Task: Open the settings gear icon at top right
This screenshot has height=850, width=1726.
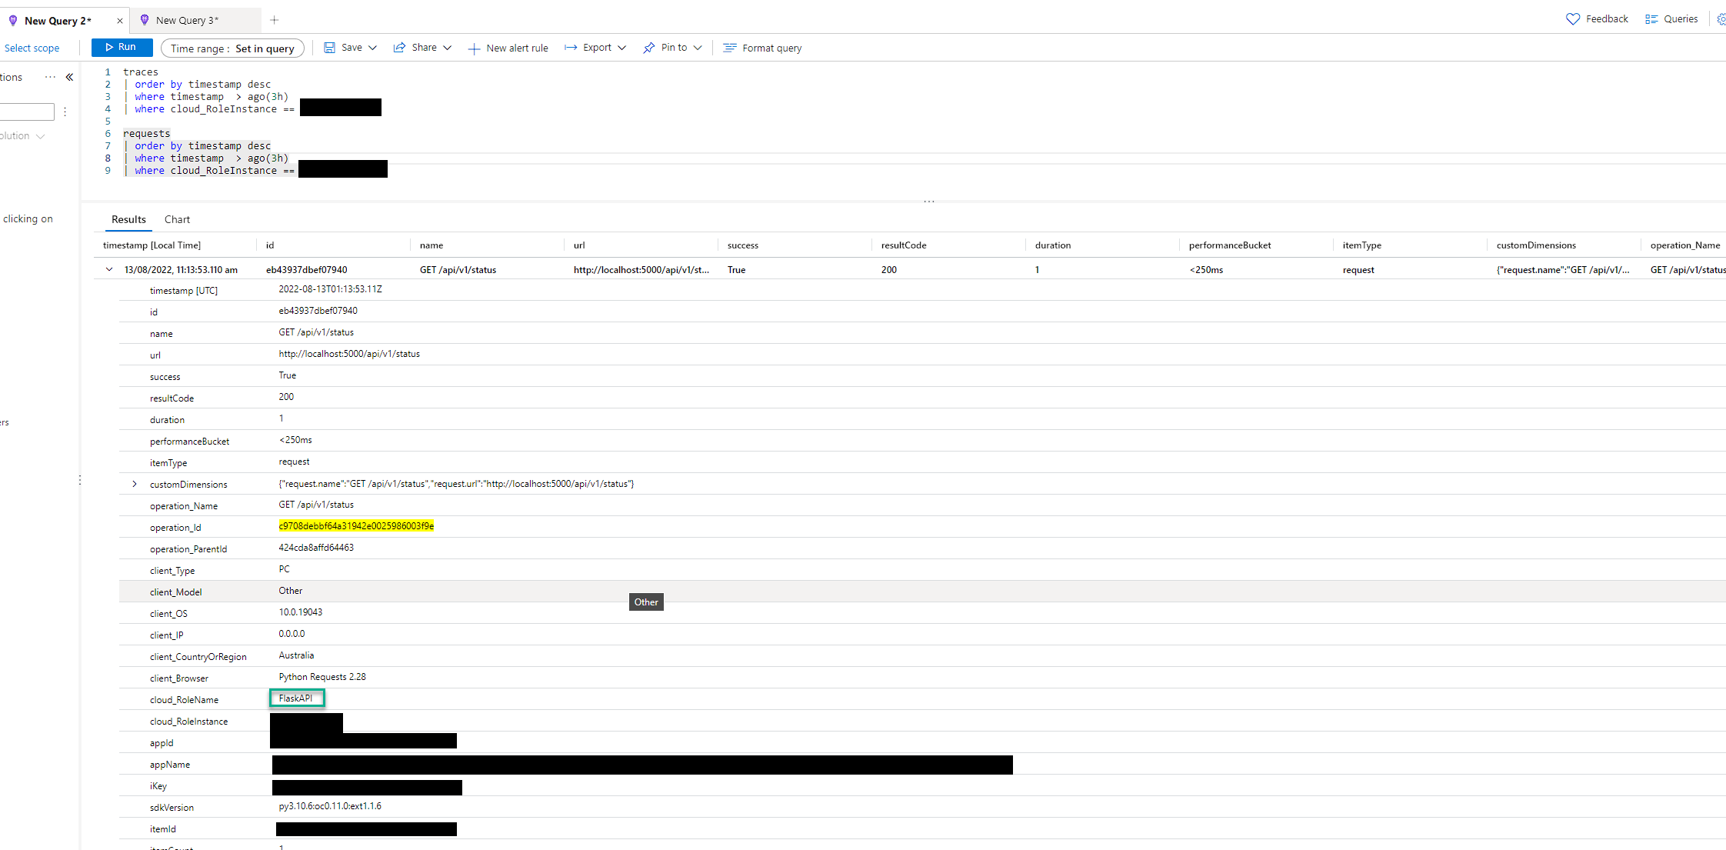Action: coord(1721,19)
